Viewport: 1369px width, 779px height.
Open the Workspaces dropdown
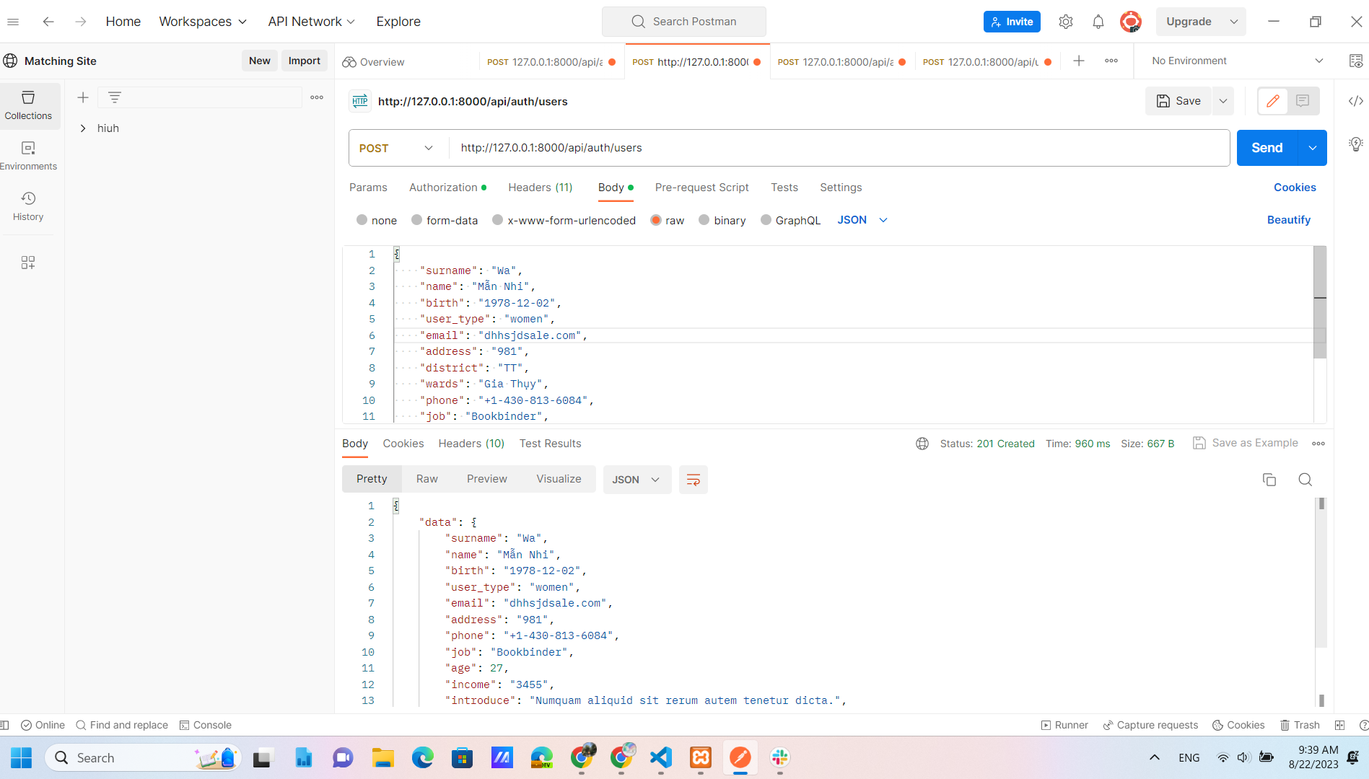[203, 22]
